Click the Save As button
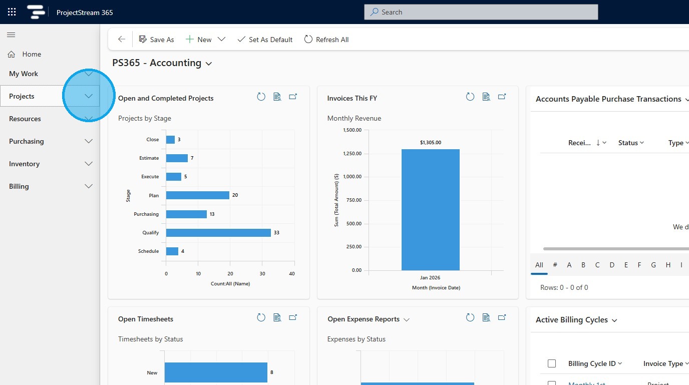This screenshot has width=689, height=385. [156, 40]
